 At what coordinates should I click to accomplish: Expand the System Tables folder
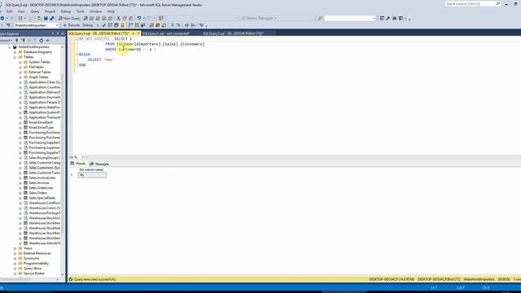pos(20,62)
